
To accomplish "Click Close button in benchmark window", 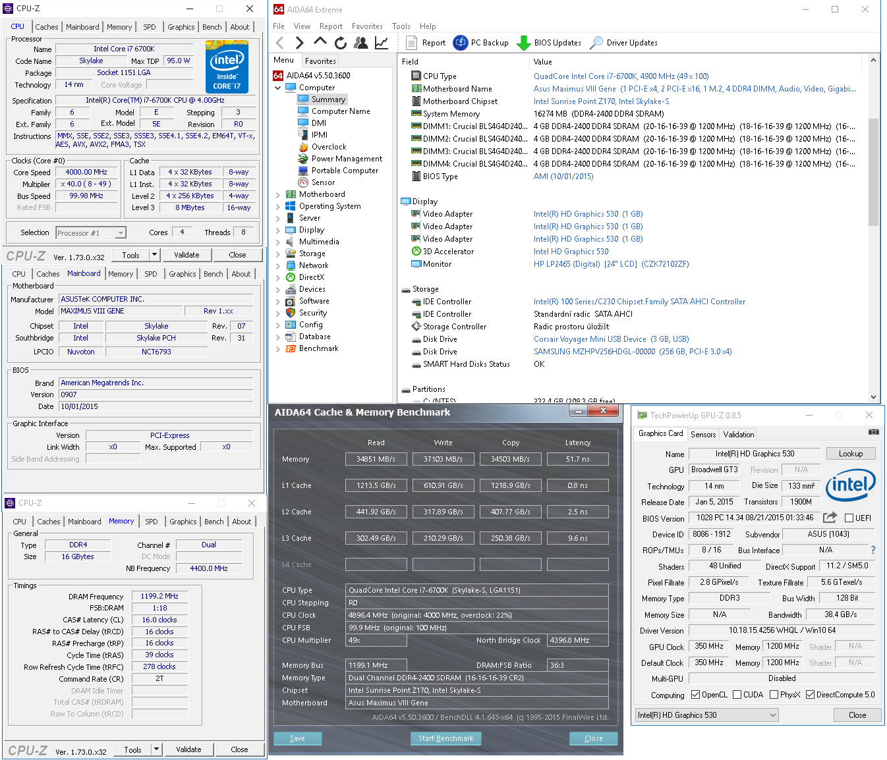I will point(594,738).
